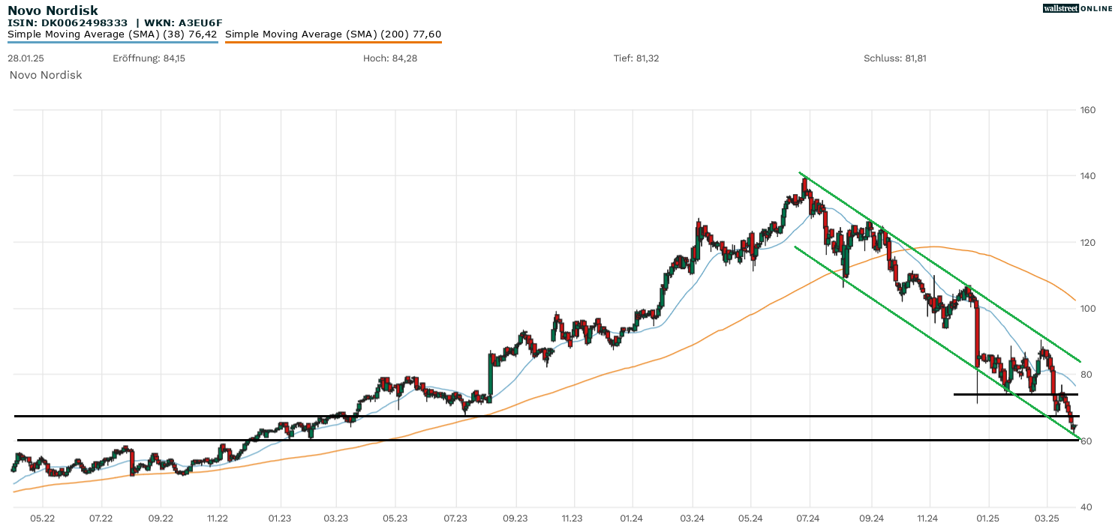Viewport: 1118px width, 523px height.
Task: Click the blue underline beneath SMA (38)
Action: coord(113,42)
